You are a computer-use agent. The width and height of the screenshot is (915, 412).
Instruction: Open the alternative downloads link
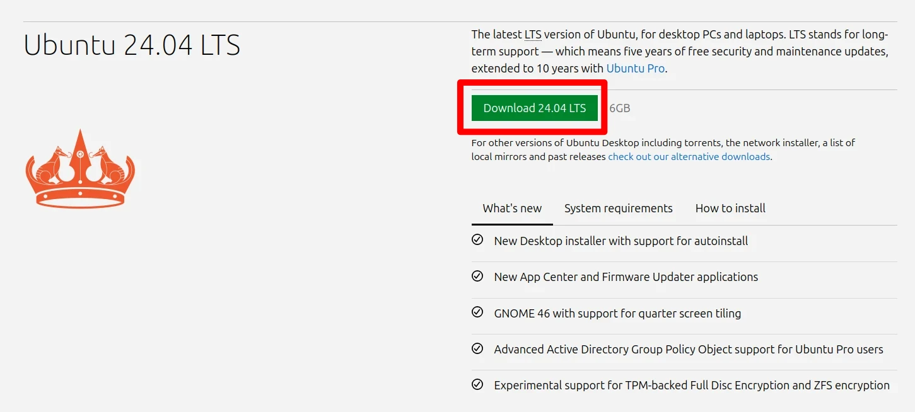pyautogui.click(x=689, y=156)
